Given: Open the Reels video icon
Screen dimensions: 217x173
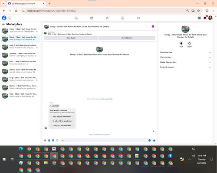Looking at the screenshot, I should click(x=92, y=18).
